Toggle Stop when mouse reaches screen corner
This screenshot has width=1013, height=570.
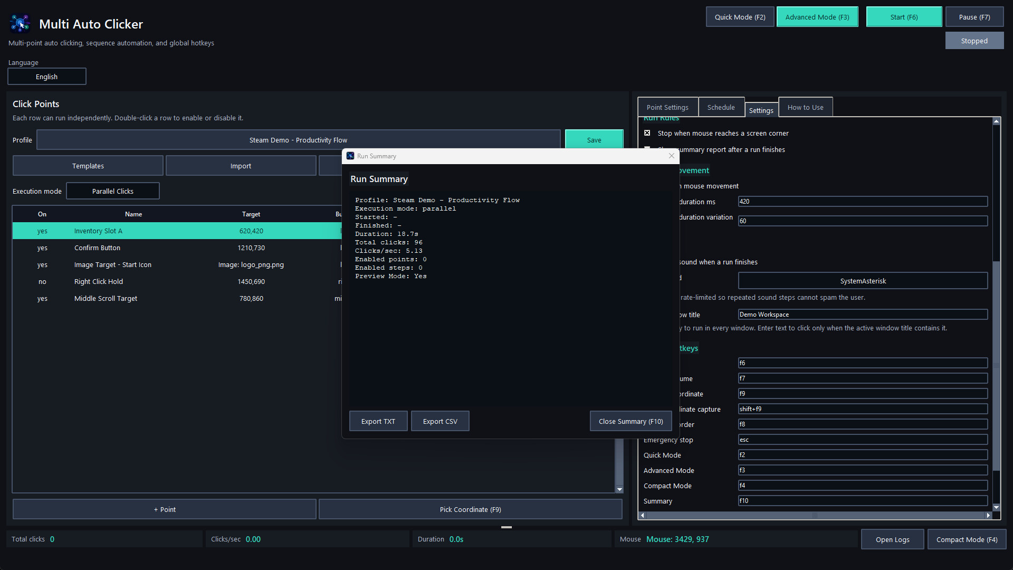647,133
